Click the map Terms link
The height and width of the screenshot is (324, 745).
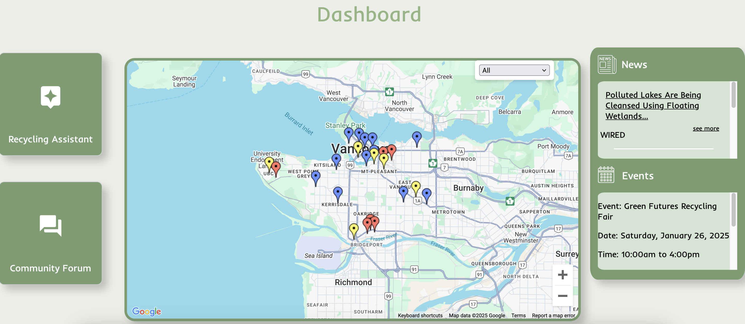pyautogui.click(x=518, y=315)
